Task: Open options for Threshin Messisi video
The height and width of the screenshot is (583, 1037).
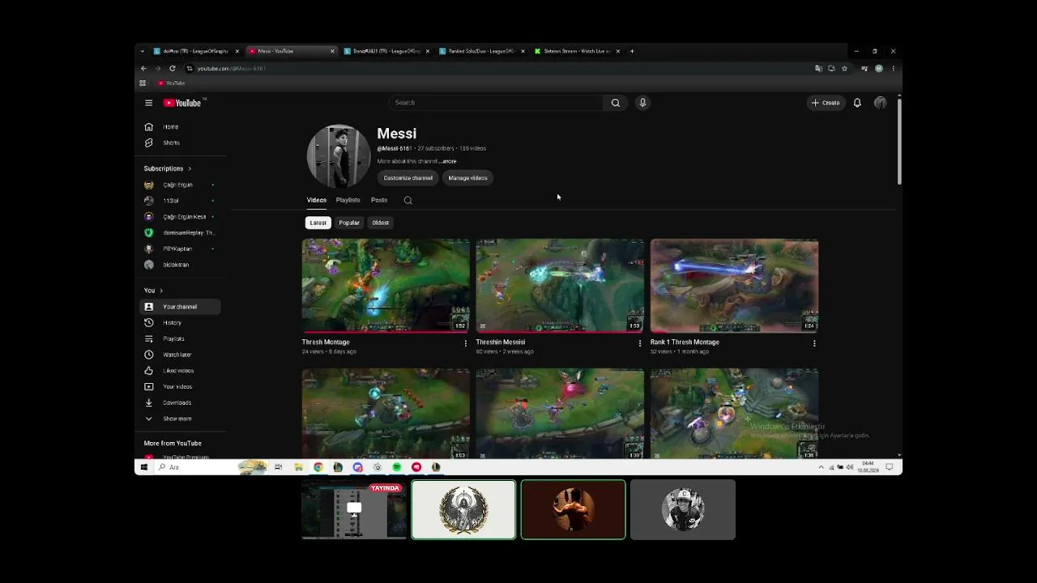Action: (640, 343)
